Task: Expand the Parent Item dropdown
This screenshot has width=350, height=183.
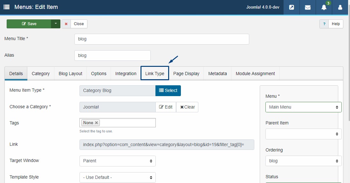Action: coord(303,134)
